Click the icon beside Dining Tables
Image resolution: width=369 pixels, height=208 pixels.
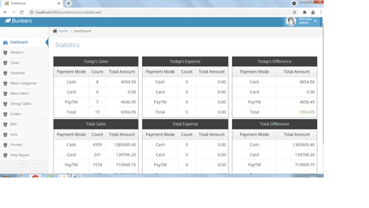tap(5, 104)
